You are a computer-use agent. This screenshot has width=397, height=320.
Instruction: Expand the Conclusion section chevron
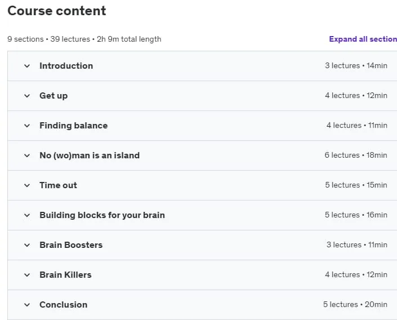27,305
